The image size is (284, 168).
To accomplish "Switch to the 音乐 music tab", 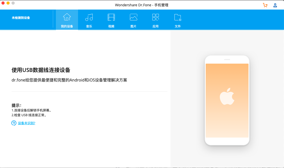I will 89,20.
